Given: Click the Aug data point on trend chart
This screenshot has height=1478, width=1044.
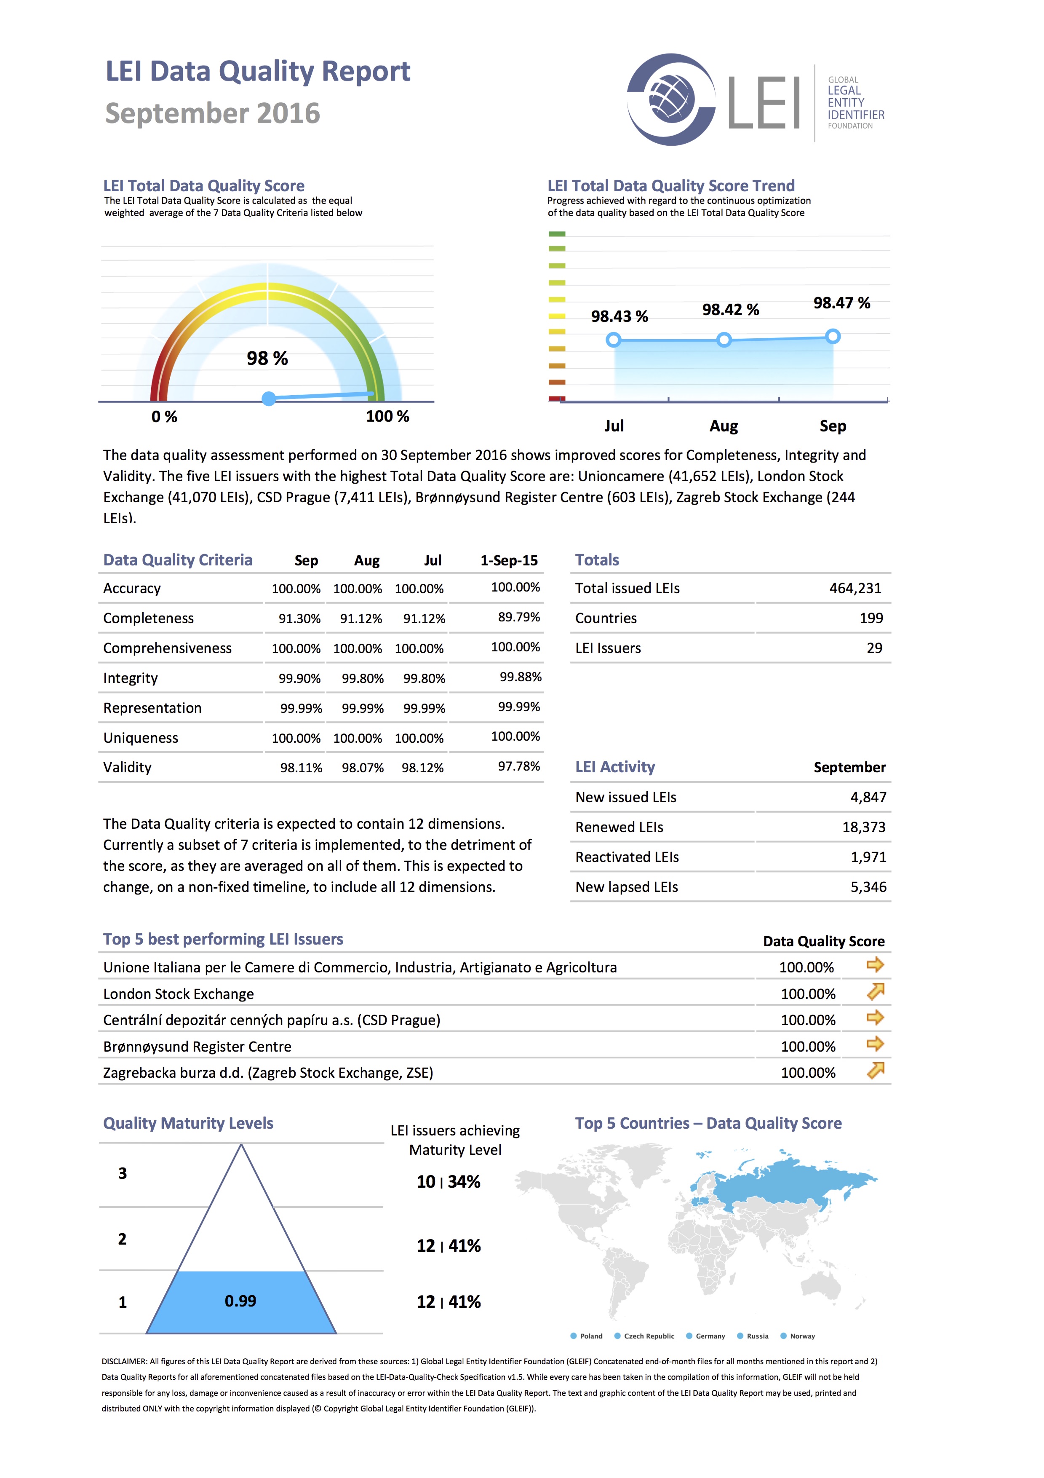Looking at the screenshot, I should [724, 340].
